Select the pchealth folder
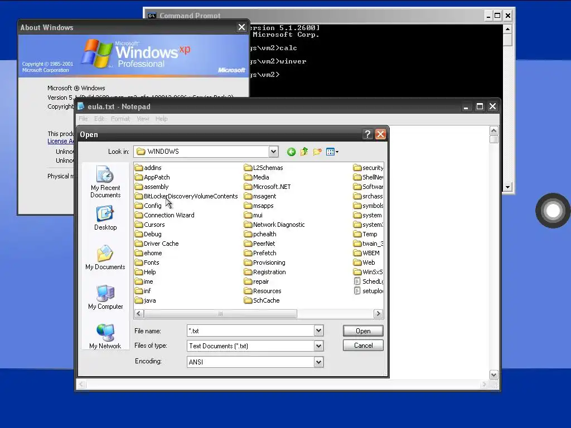Screen dimensions: 571x428 click(260, 234)
